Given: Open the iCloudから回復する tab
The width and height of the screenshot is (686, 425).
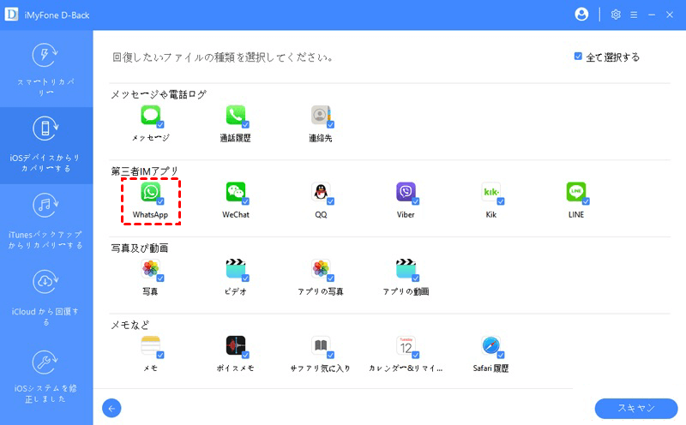Looking at the screenshot, I should [x=46, y=295].
